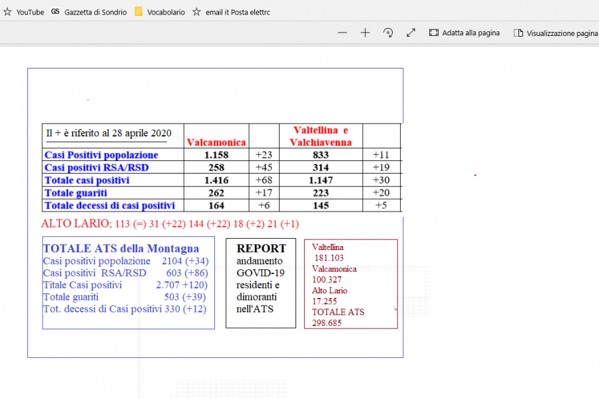Click the Valcamonica population figure 100.327
Image resolution: width=599 pixels, height=399 pixels.
[x=327, y=279]
